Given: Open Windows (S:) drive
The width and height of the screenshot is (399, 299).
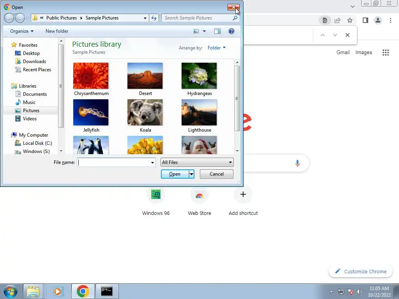Looking at the screenshot, I should point(36,151).
